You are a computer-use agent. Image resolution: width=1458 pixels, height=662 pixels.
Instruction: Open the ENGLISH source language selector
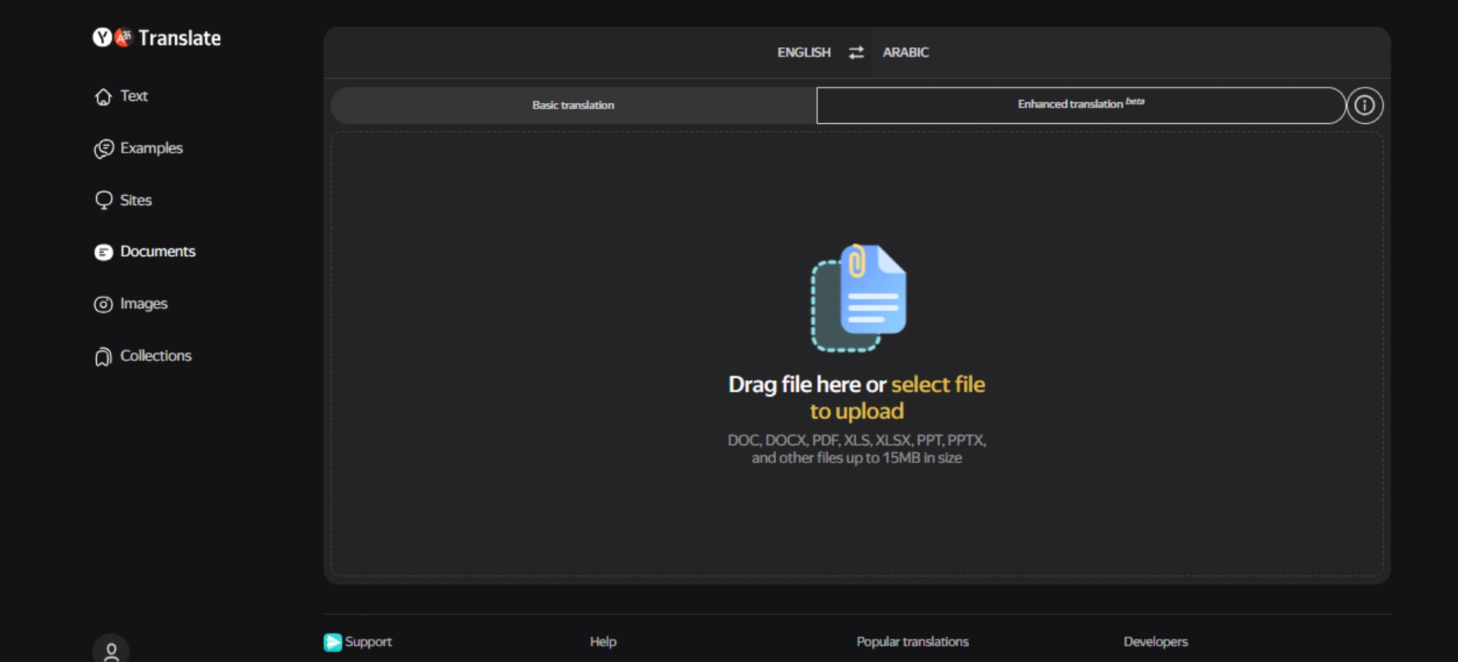tap(804, 53)
